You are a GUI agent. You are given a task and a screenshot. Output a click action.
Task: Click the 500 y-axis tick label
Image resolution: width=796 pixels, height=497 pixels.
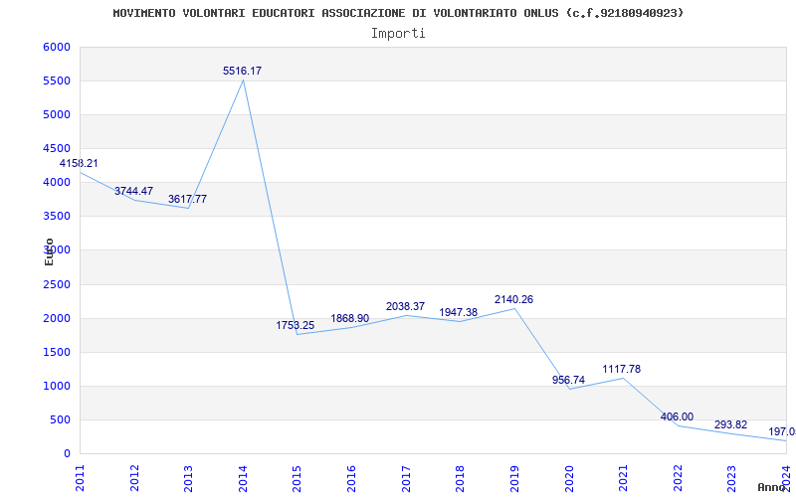tap(61, 419)
